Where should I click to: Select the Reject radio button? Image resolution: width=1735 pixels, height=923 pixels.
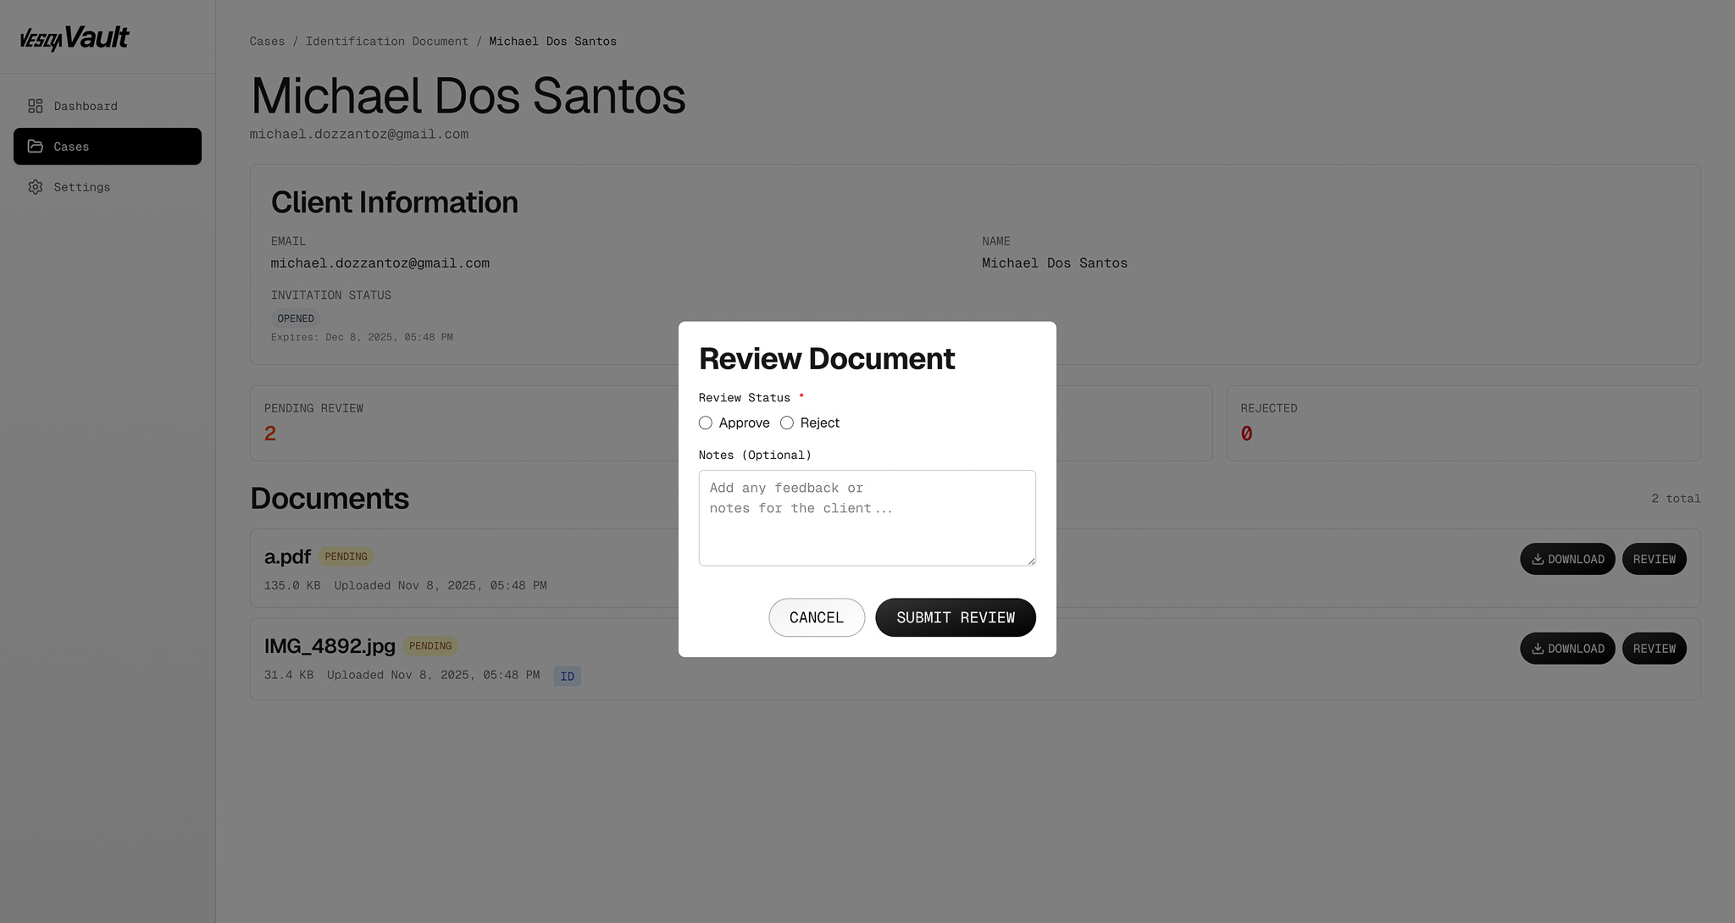pyautogui.click(x=786, y=423)
